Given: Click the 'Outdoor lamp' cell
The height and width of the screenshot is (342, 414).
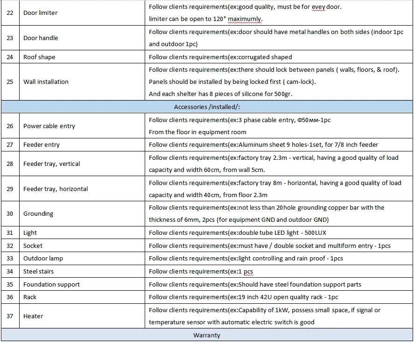Looking at the screenshot, I should (82, 258).
